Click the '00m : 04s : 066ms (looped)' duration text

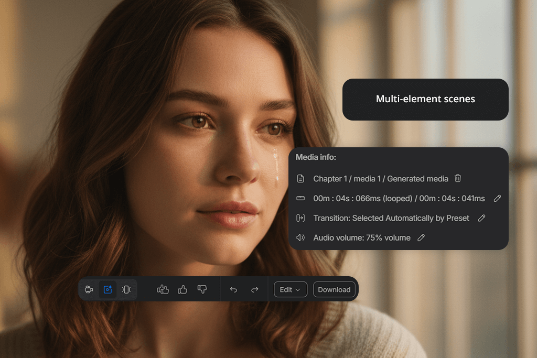(x=363, y=199)
